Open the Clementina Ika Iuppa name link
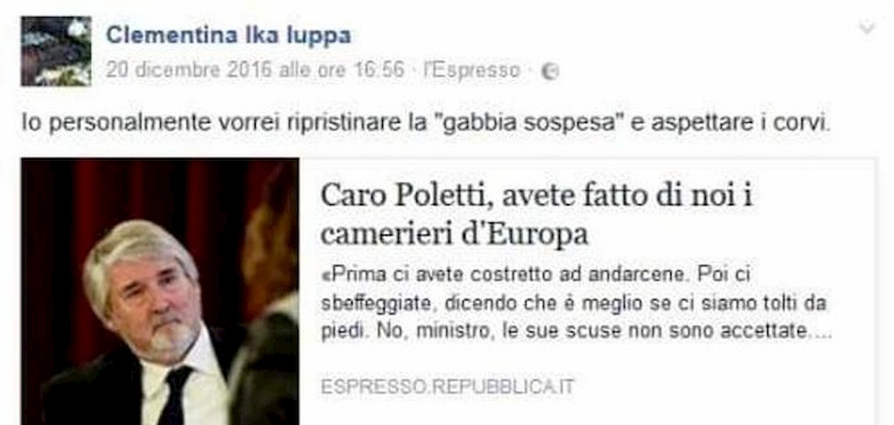 228,34
